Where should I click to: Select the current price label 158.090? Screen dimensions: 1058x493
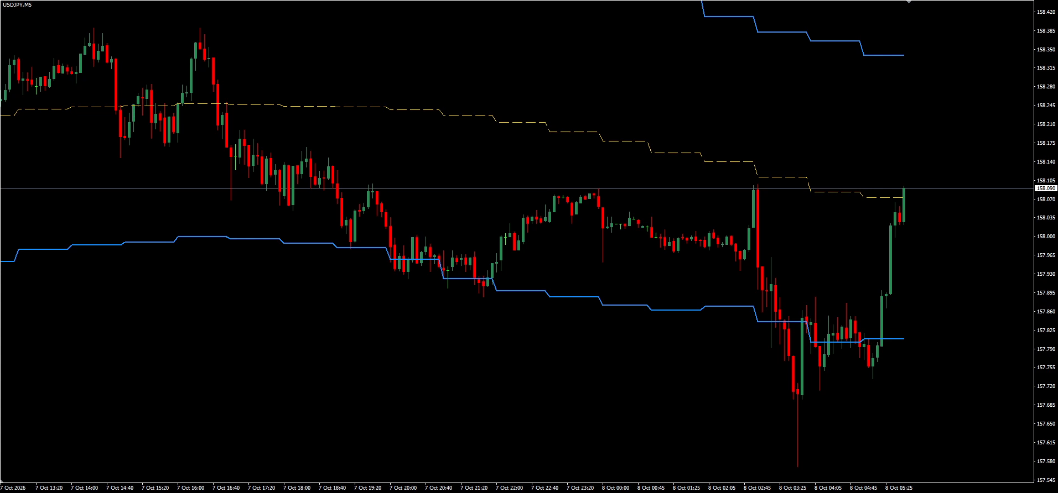pyautogui.click(x=1046, y=188)
